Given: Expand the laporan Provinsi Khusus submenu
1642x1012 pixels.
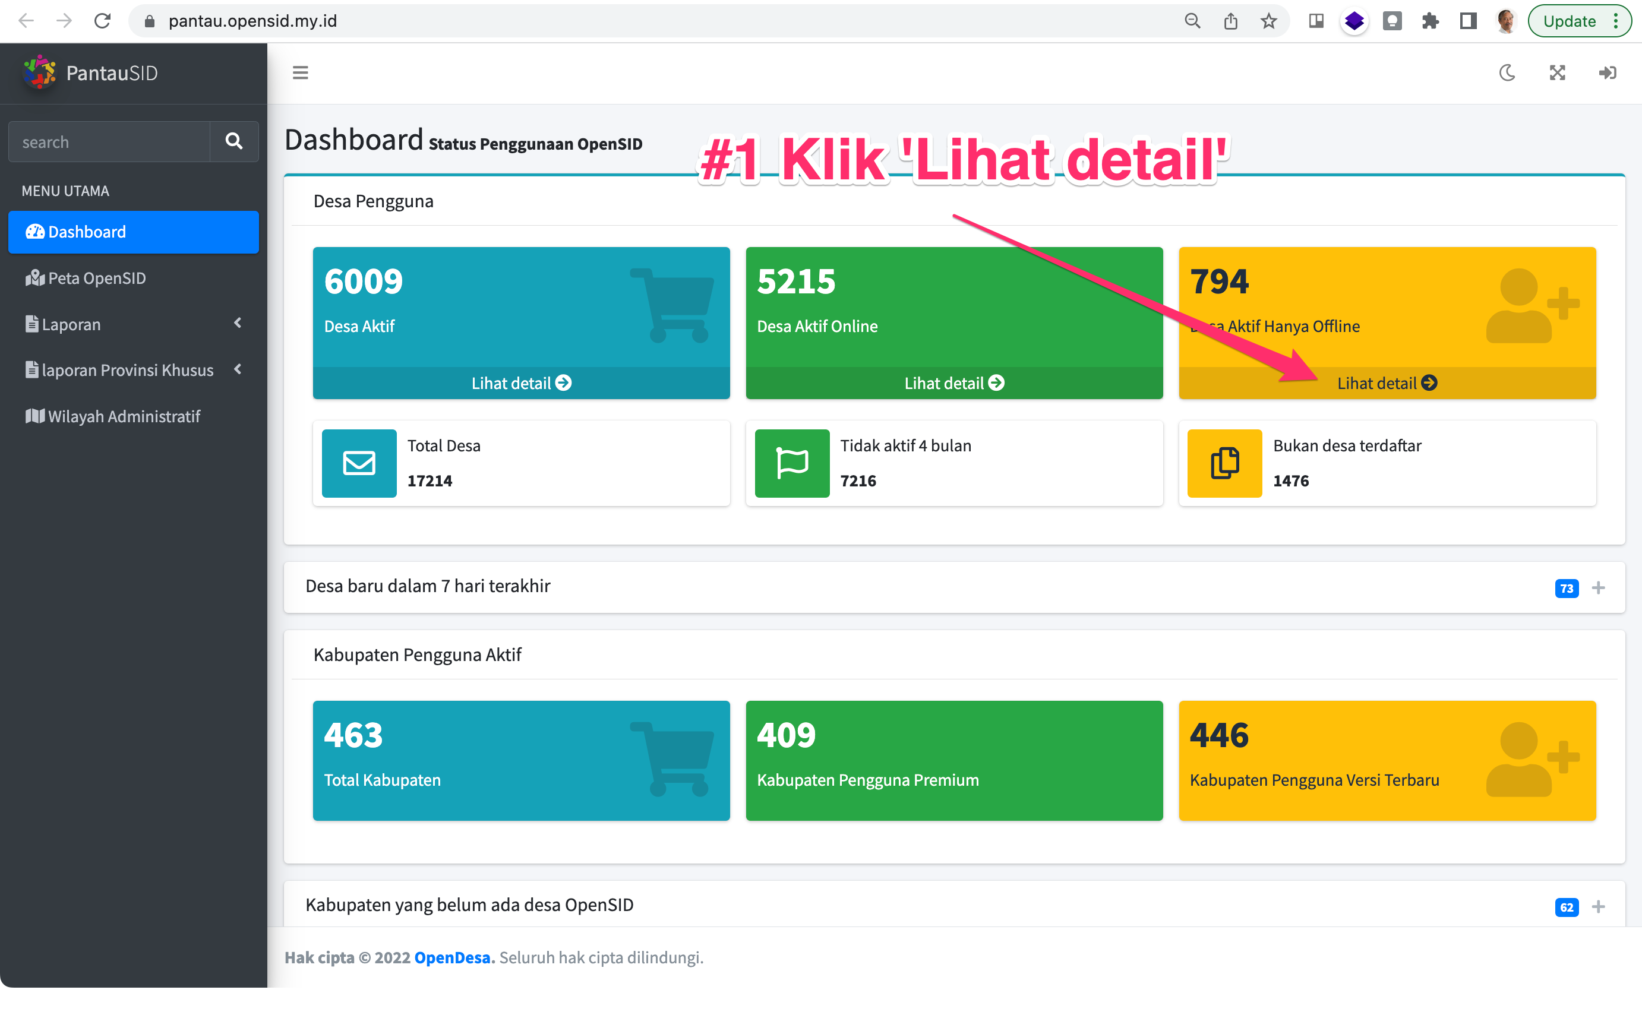Looking at the screenshot, I should pos(238,369).
